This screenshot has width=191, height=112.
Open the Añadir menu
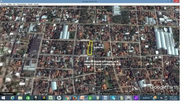[x=30, y=4]
